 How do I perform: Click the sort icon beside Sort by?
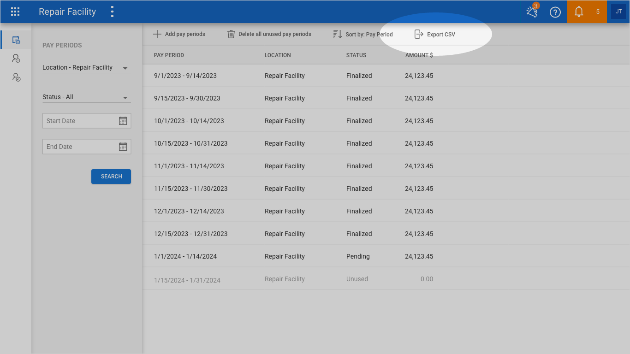[338, 34]
